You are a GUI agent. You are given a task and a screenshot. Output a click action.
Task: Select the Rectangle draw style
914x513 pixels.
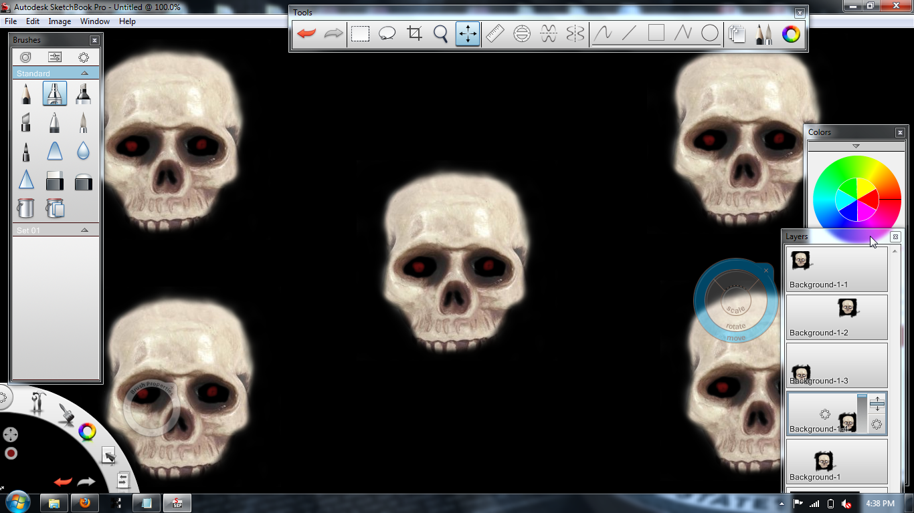tap(656, 33)
